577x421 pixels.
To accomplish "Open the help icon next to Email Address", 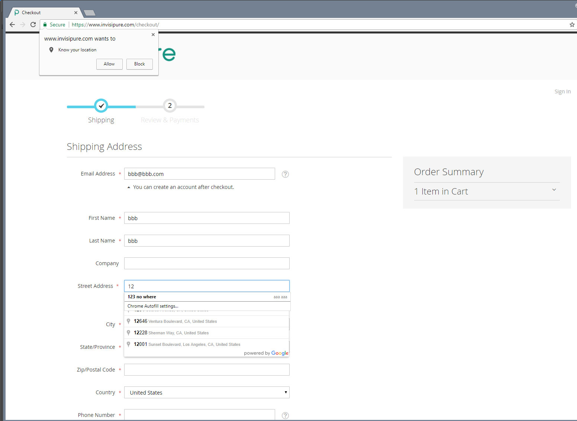I will (285, 174).
